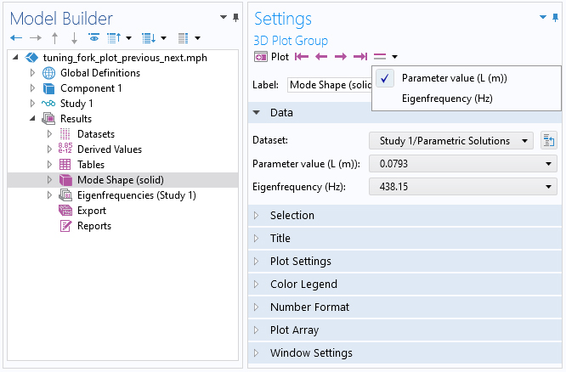Click the plot stepping parameter icon
The image size is (566, 372).
[x=380, y=57]
